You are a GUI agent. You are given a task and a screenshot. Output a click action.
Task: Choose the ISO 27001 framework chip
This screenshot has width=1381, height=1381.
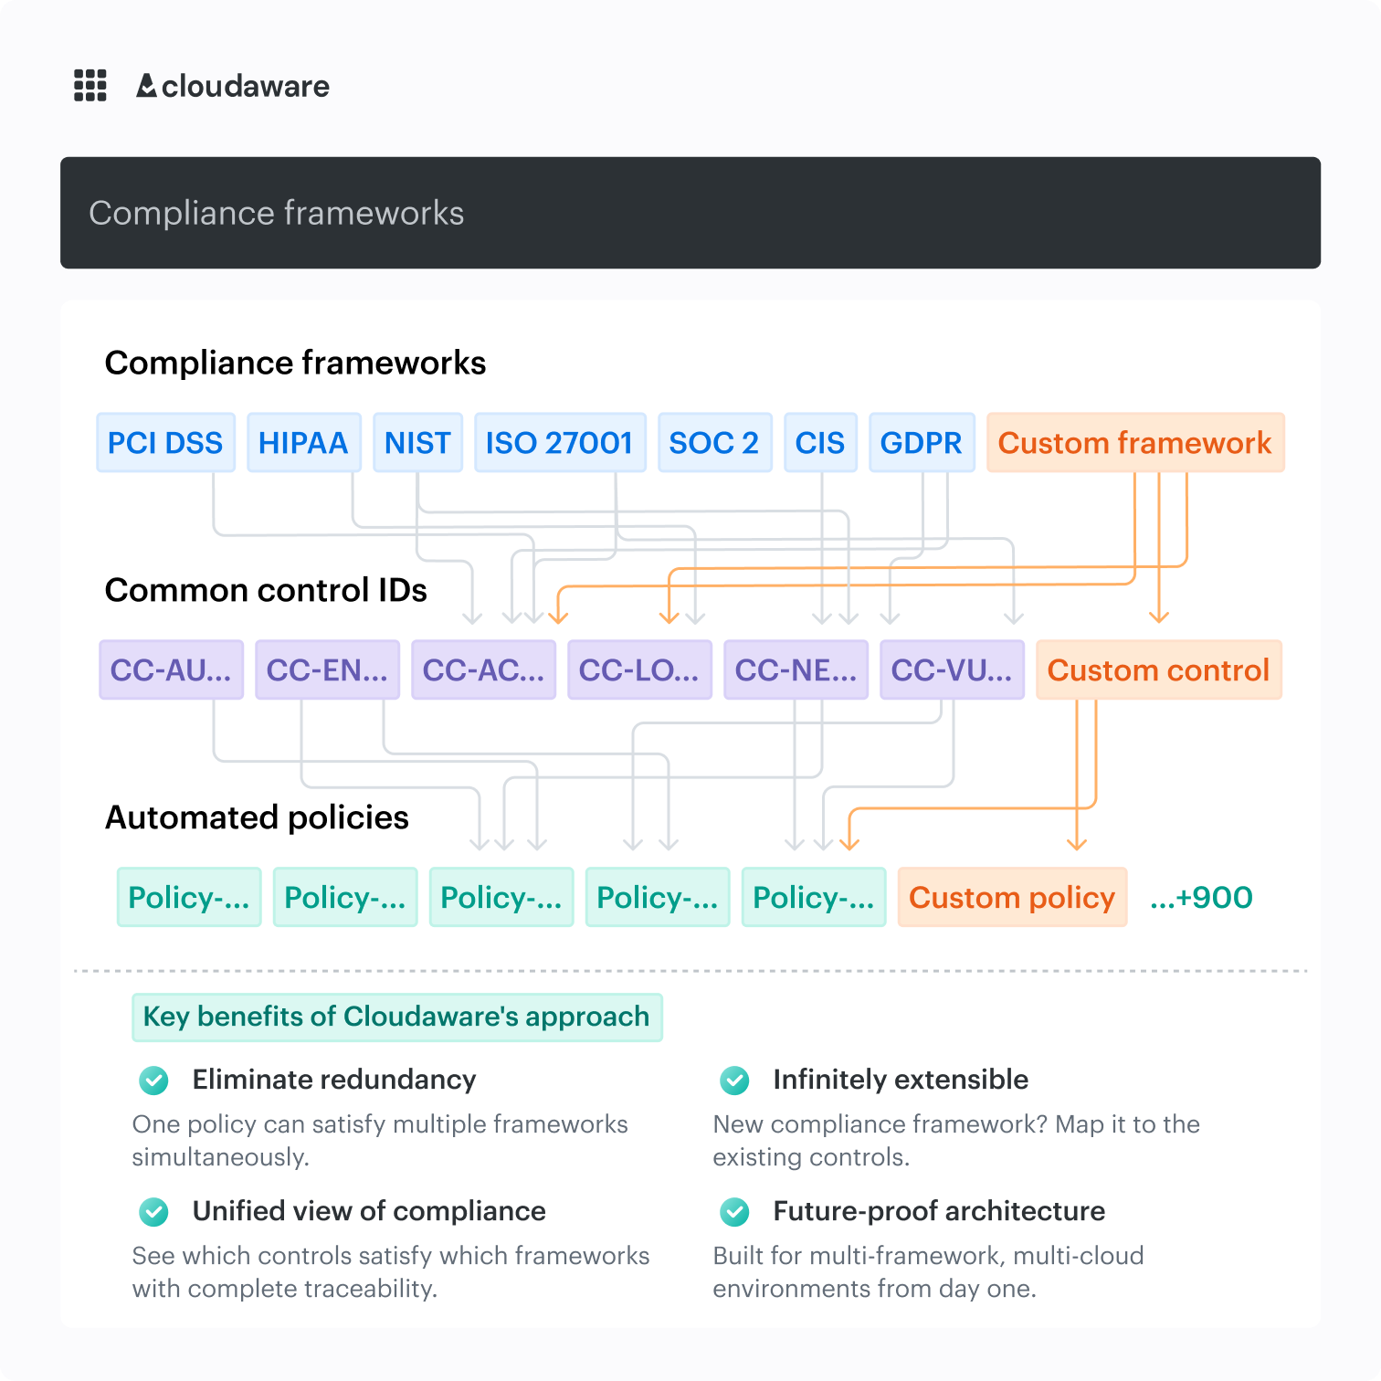coord(559,443)
